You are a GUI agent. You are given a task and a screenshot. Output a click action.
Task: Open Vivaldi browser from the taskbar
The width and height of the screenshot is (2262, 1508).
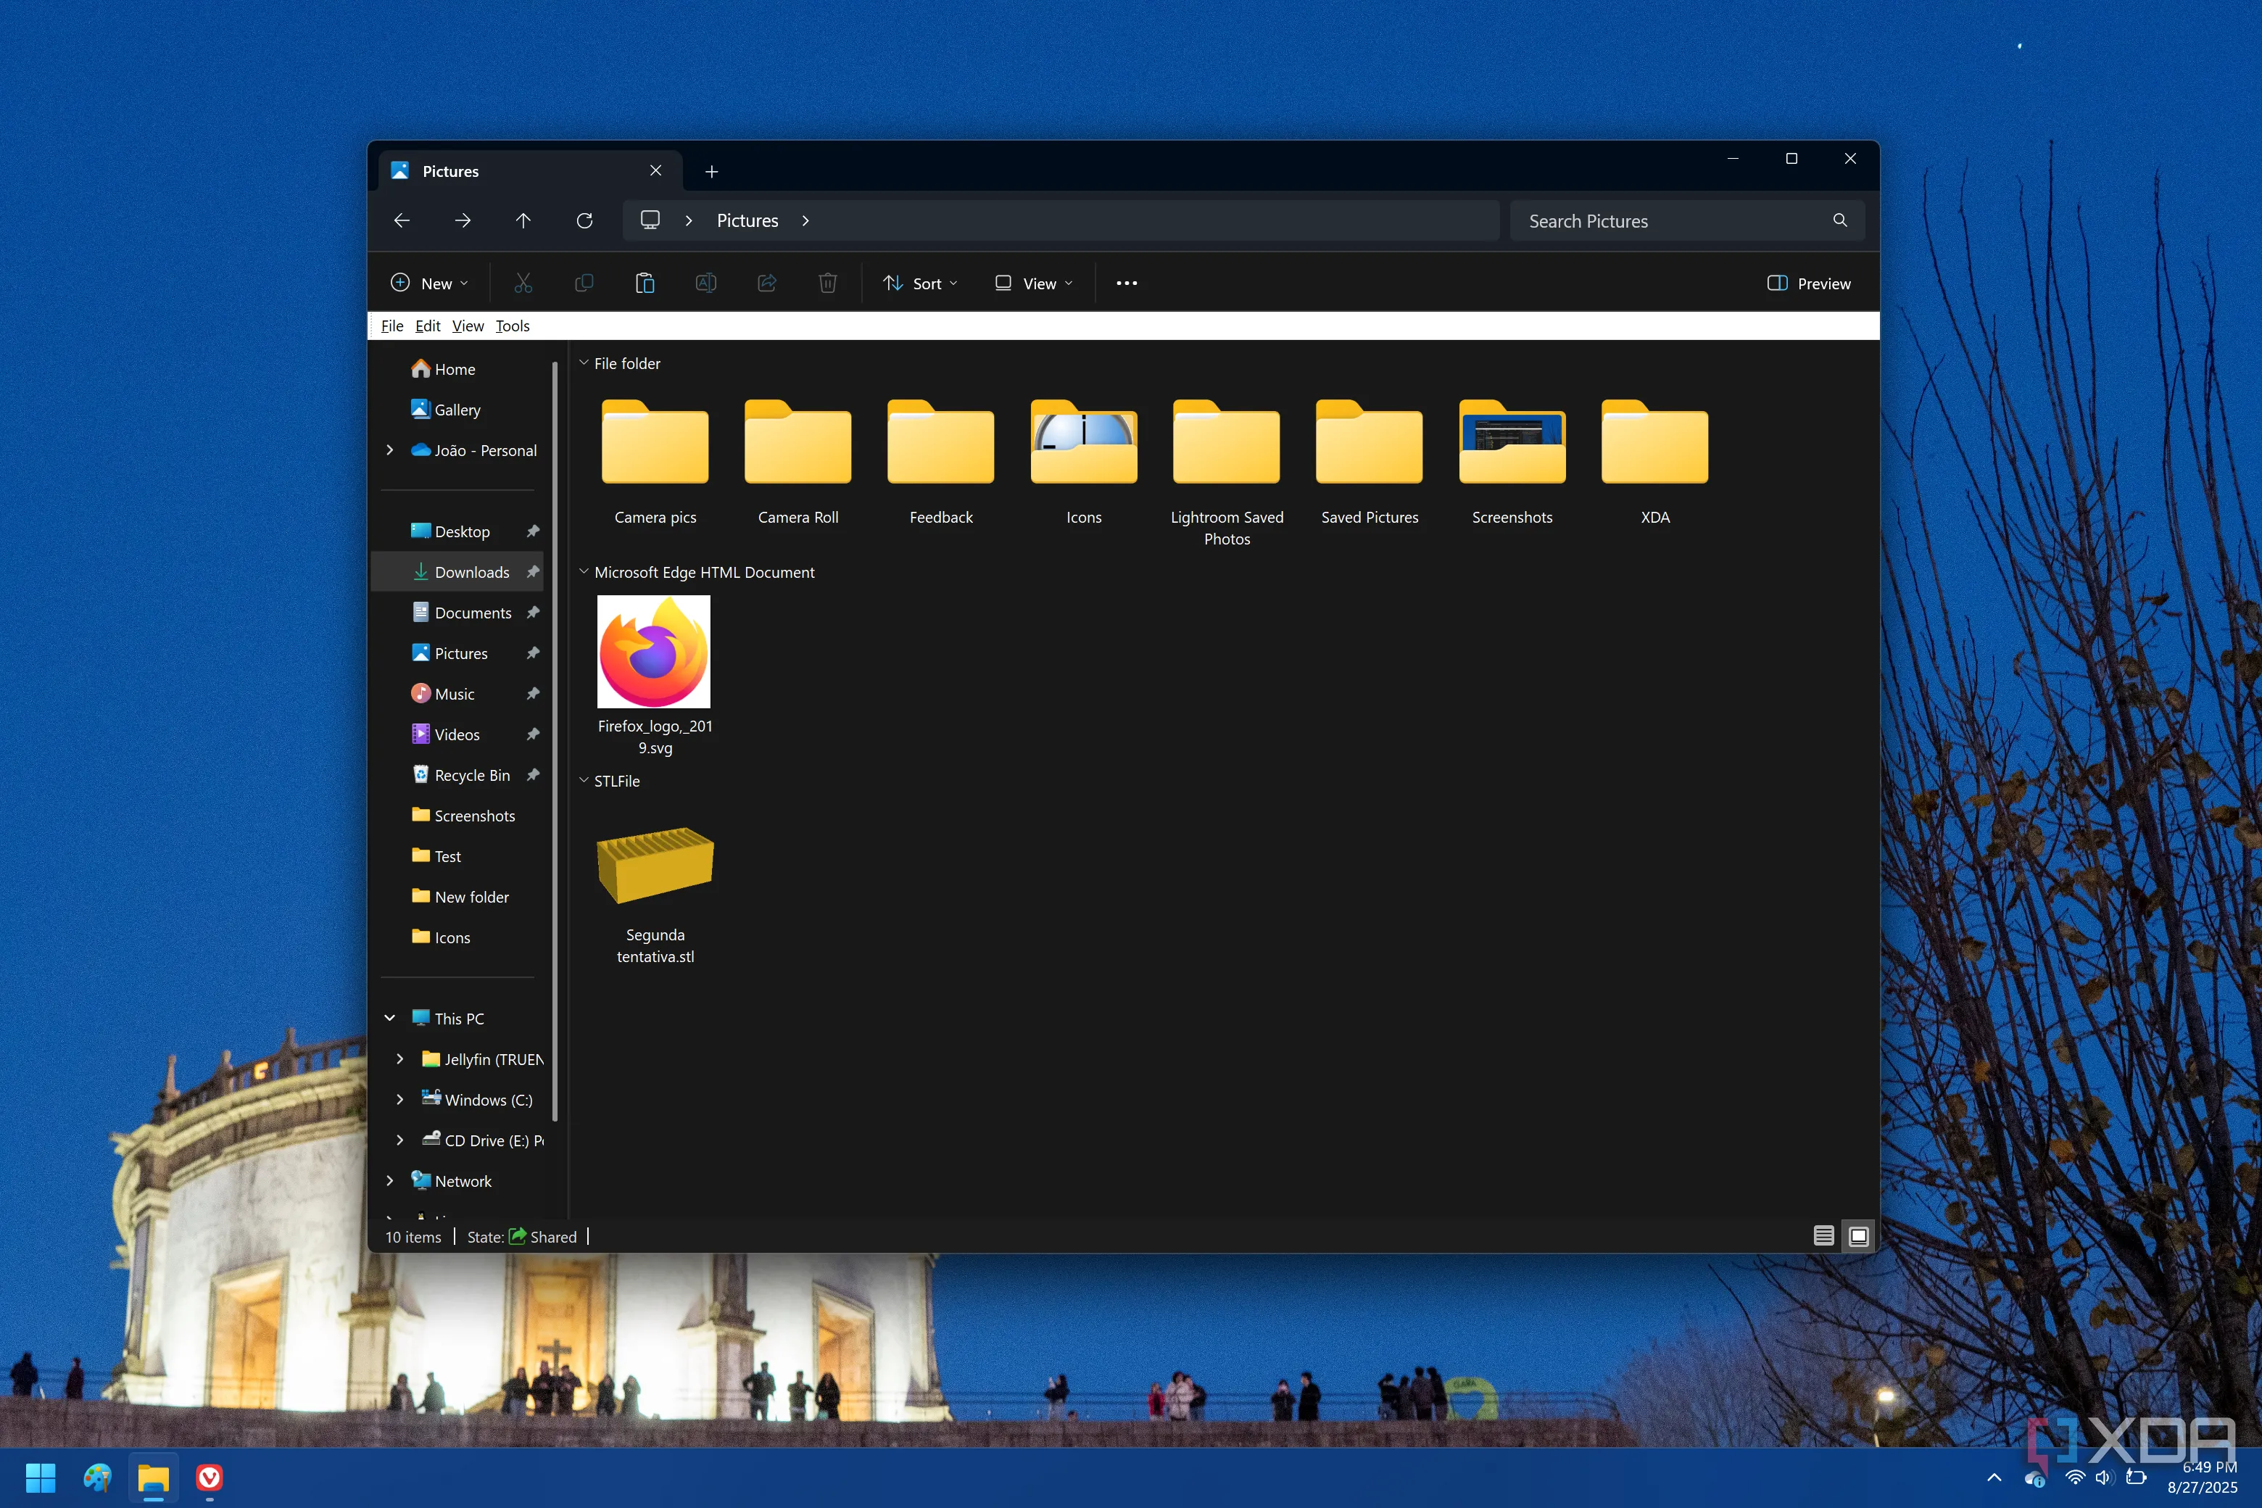click(x=209, y=1476)
